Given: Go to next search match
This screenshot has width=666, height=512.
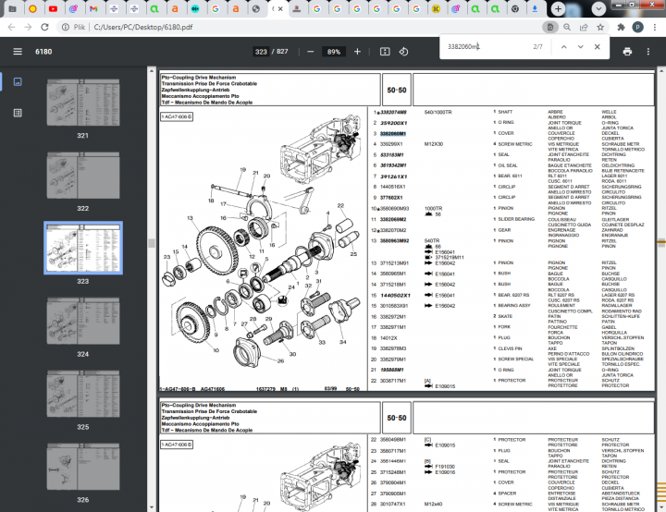Looking at the screenshot, I should [x=580, y=46].
